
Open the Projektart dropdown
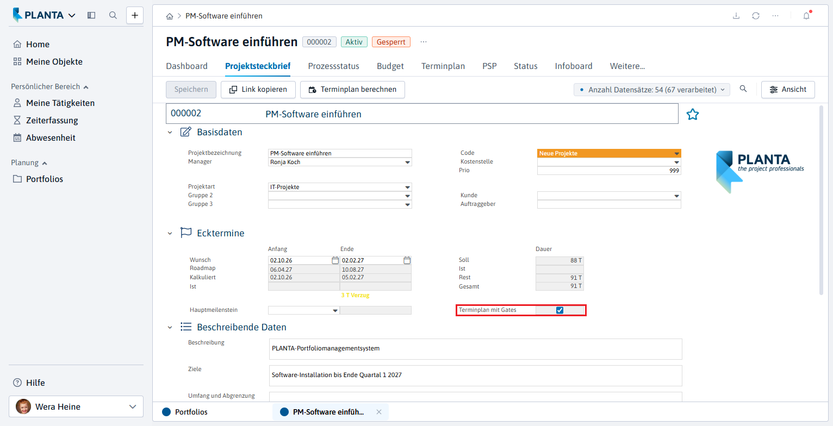[x=408, y=187]
